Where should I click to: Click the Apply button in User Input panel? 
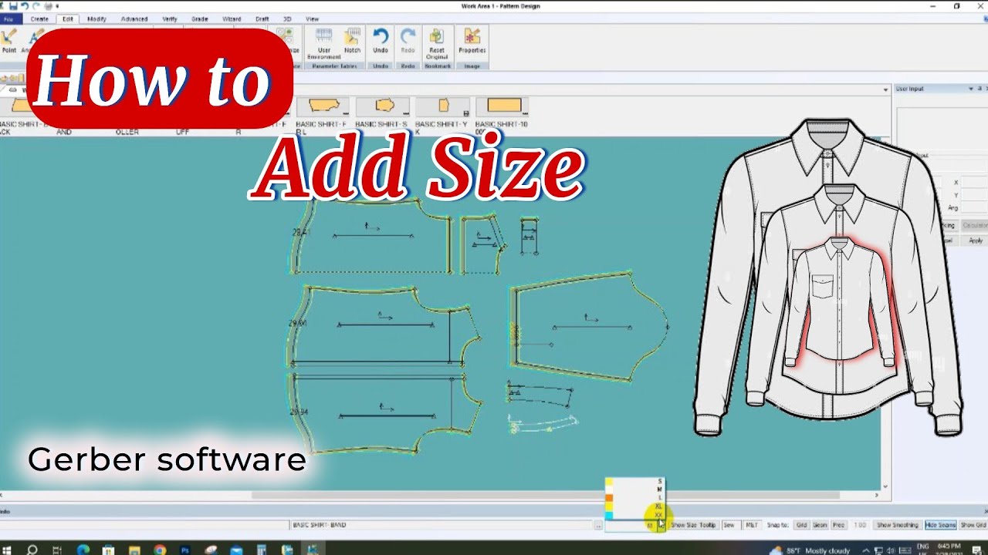click(x=976, y=240)
